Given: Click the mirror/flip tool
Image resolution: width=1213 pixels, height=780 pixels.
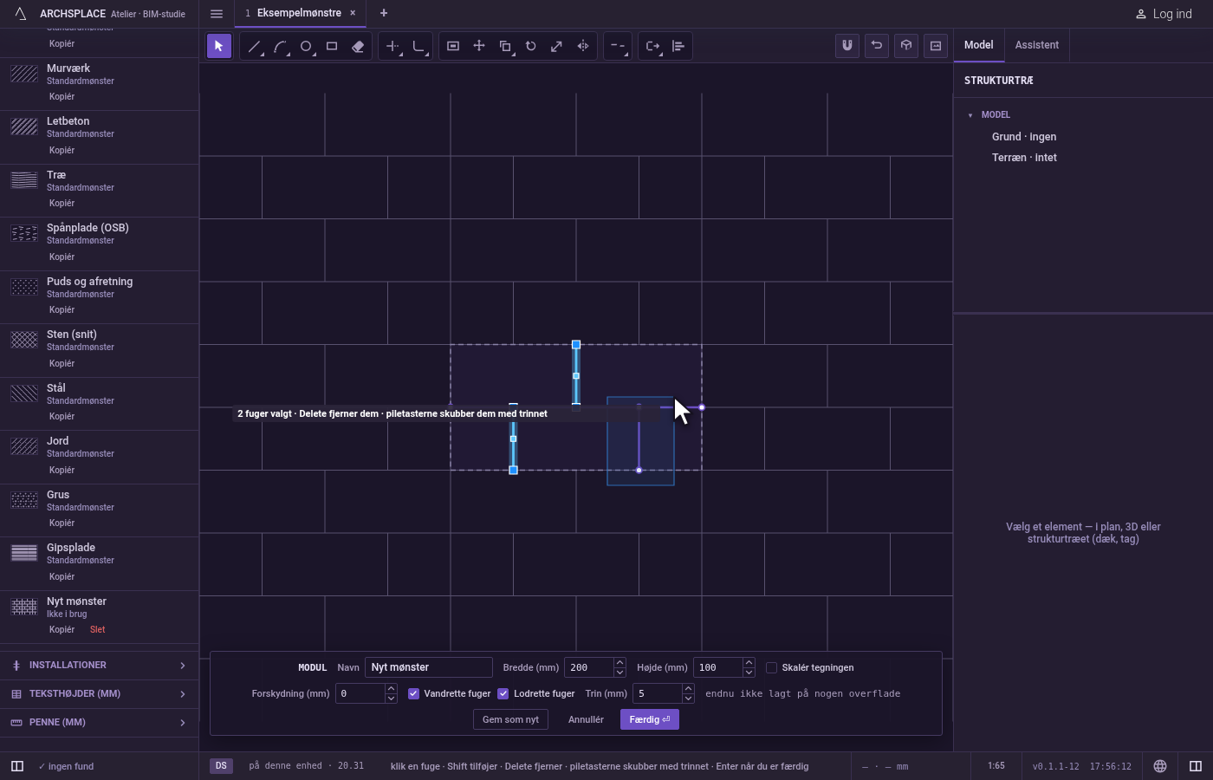Looking at the screenshot, I should click(583, 46).
